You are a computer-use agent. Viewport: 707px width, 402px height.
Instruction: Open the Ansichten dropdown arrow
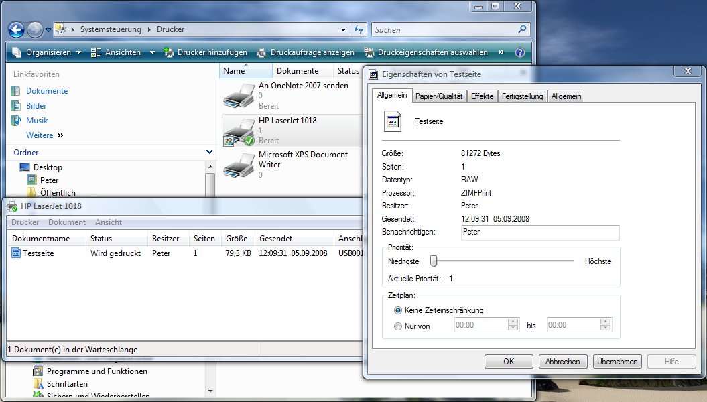click(152, 52)
